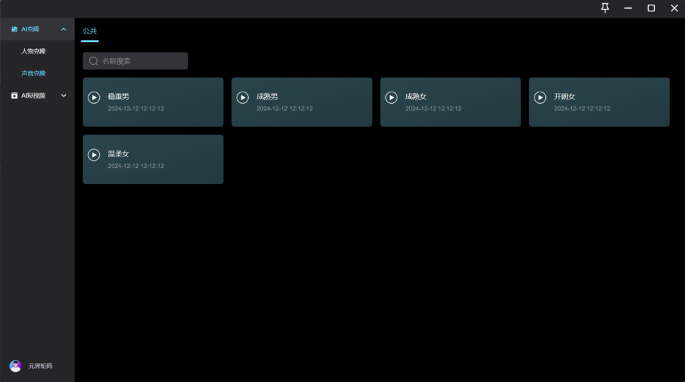Maximize the application window
The image size is (685, 382).
click(650, 8)
